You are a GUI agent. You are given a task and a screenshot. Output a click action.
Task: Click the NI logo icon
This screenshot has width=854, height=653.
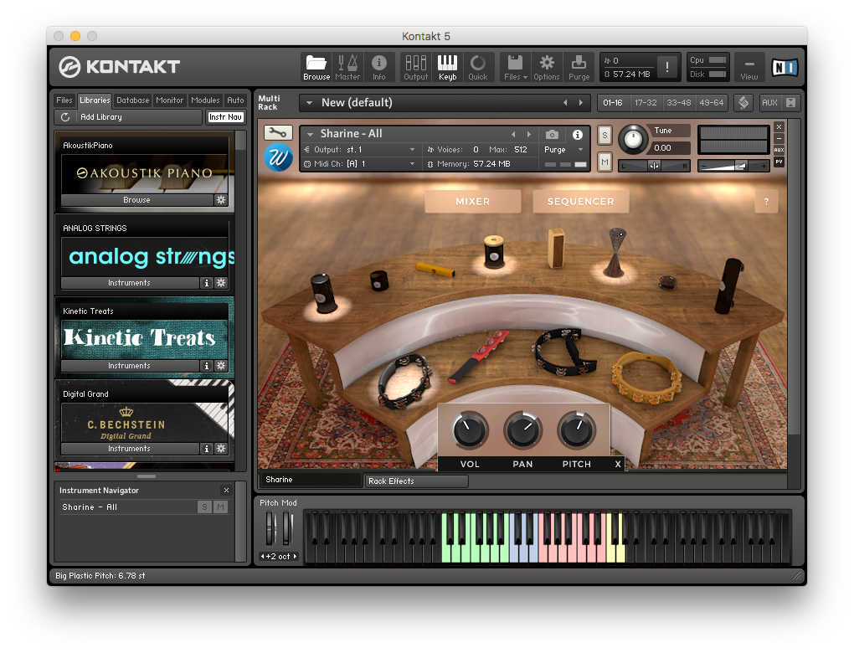[x=785, y=68]
